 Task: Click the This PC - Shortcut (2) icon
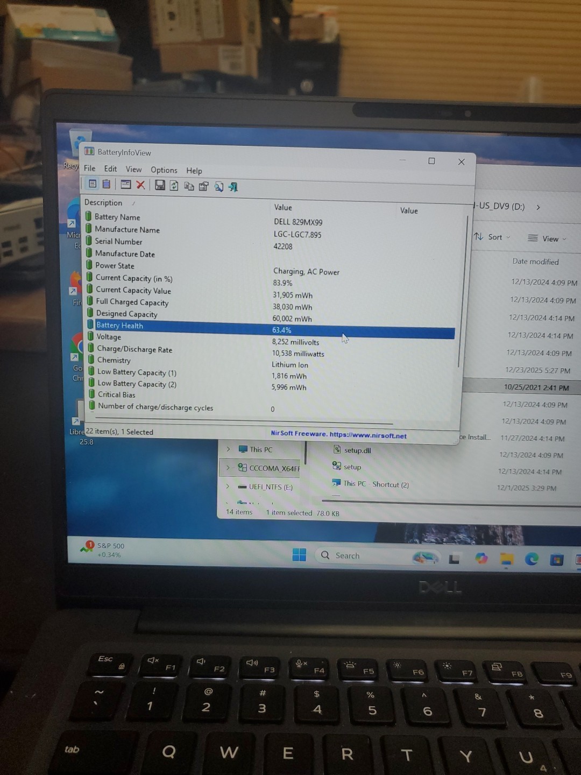(x=336, y=483)
